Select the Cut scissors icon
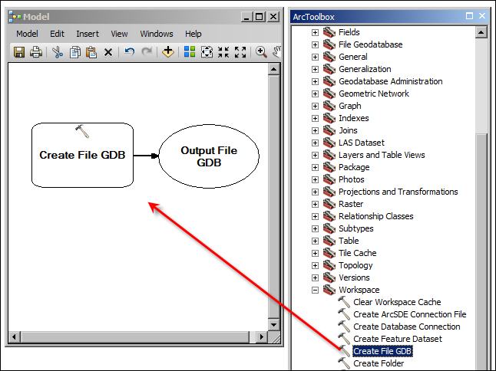Image resolution: width=496 pixels, height=371 pixels. (58, 52)
